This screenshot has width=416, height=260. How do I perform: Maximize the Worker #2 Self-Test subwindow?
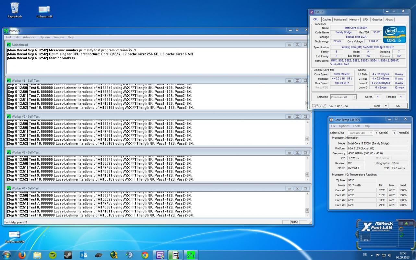(x=297, y=116)
